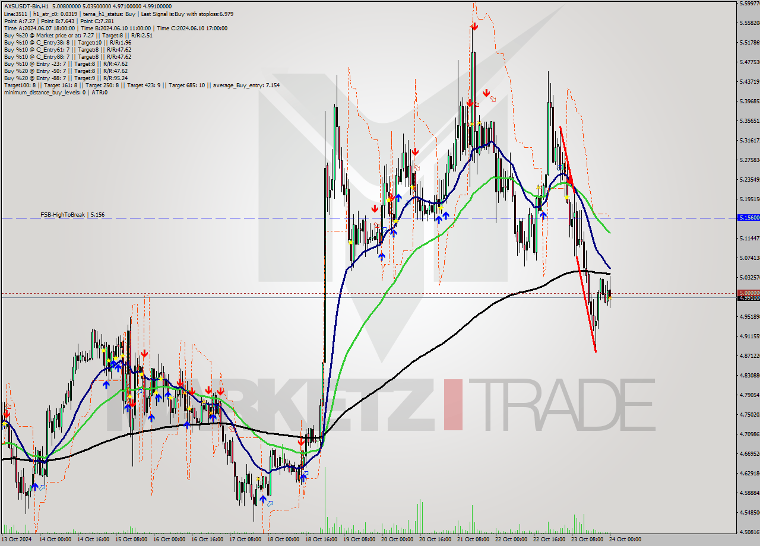Click the 4.8308 price axis label
This screenshot has height=546, width=760.
pos(749,376)
